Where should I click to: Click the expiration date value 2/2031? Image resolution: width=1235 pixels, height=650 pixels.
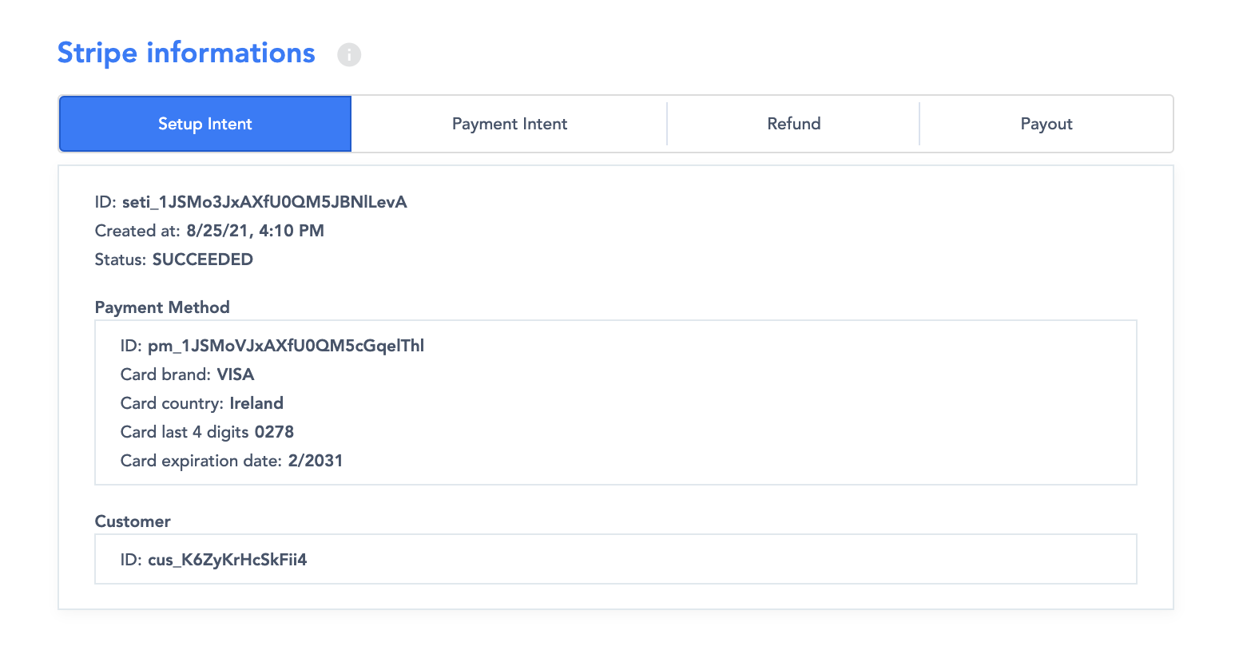tap(316, 461)
